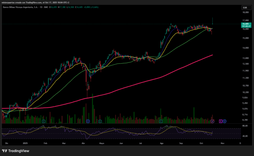Image resolution: width=254 pixels, height=156 pixels.
Task: Click the Sep label on time axis
Action: 181,144
